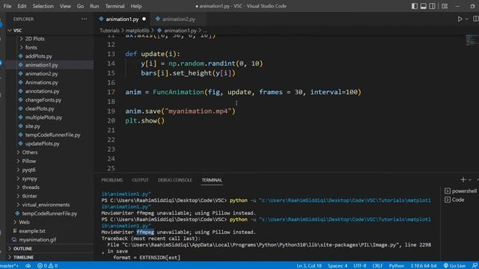Screen dimensions: 479x269
Task: Expand the TIMELINE section
Action: [23, 257]
